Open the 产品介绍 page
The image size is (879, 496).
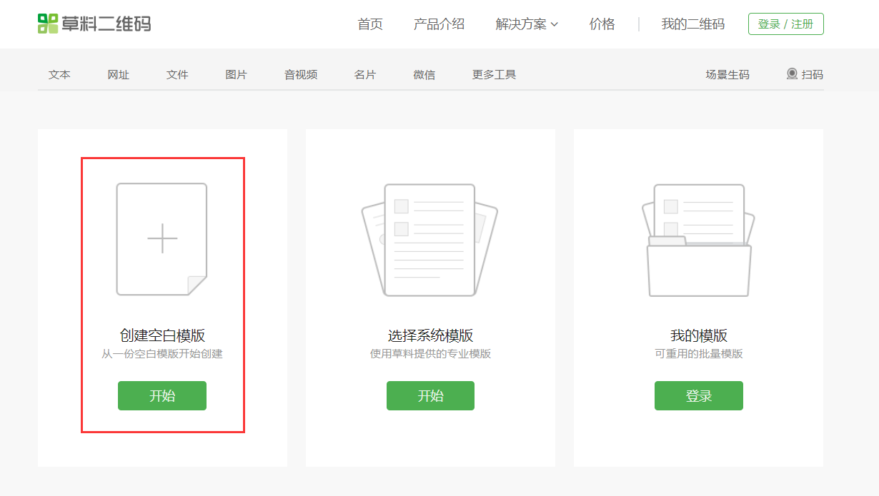[x=439, y=24]
